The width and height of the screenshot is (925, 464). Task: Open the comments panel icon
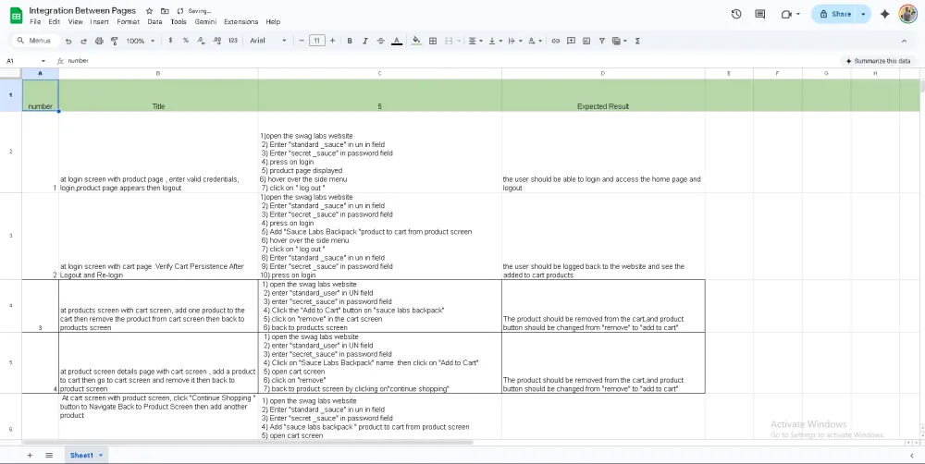(x=759, y=14)
